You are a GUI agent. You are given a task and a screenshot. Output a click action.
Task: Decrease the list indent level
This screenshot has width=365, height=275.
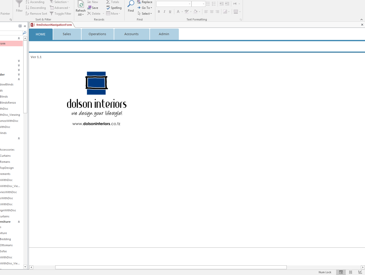[x=227, y=4]
